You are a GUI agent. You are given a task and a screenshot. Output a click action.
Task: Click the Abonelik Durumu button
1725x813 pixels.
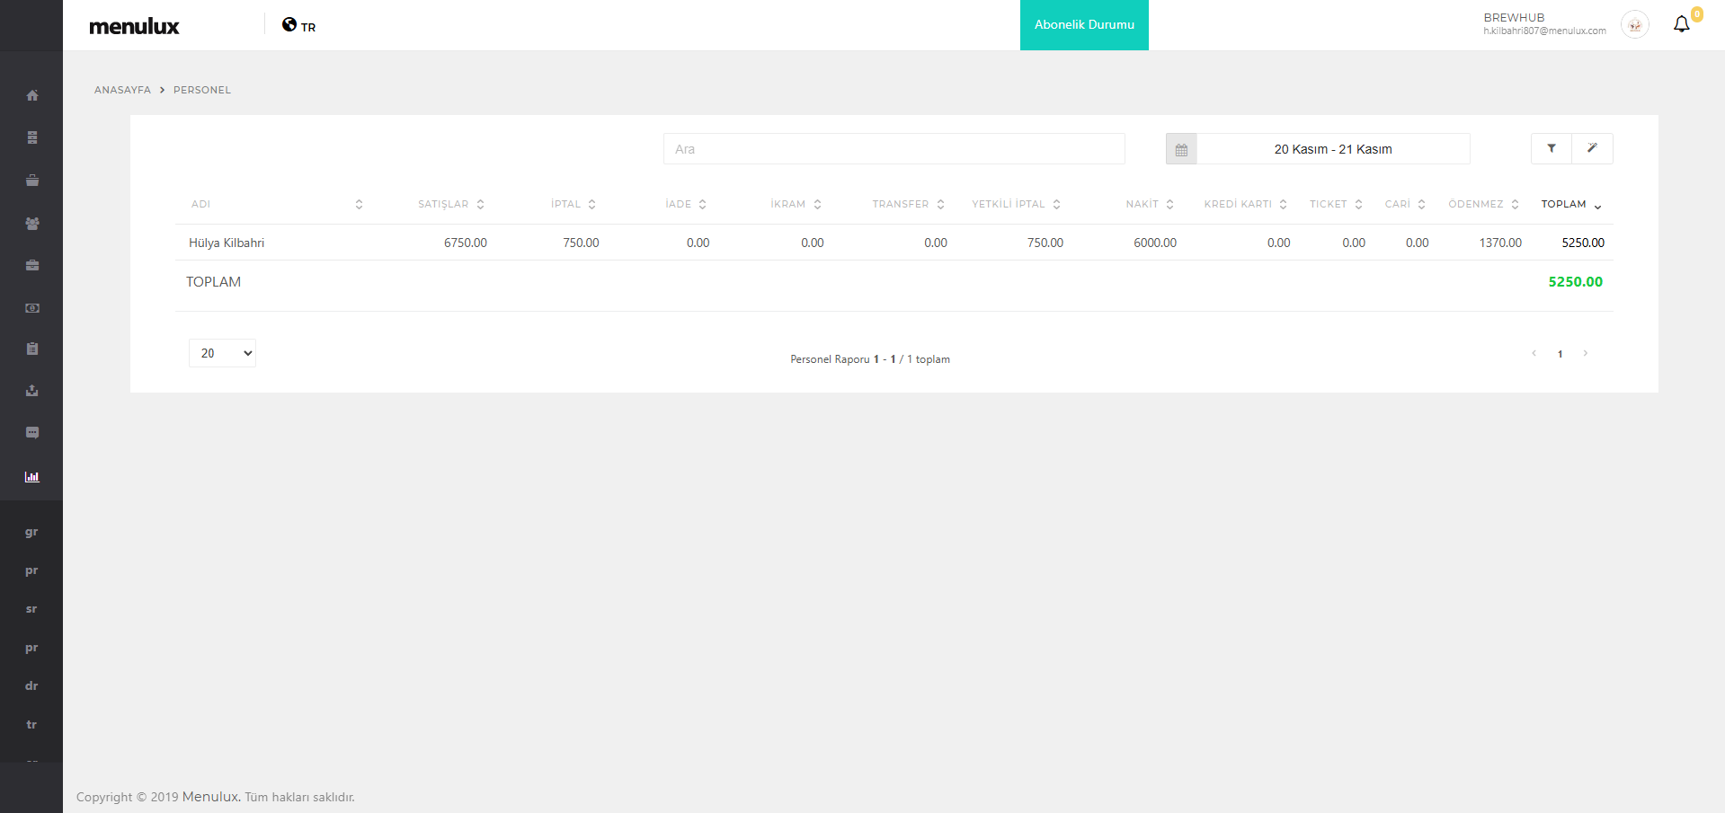coord(1084,25)
